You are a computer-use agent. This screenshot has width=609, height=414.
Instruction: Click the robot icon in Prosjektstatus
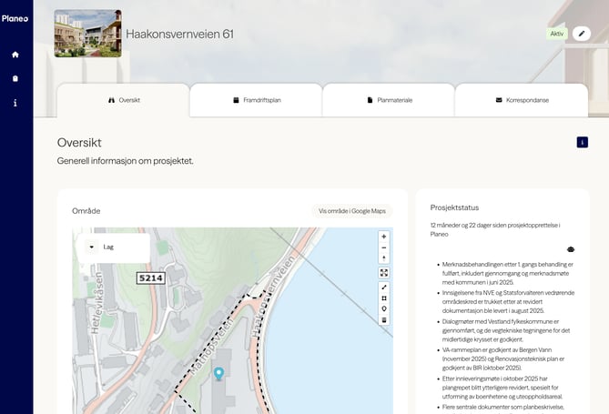571,248
